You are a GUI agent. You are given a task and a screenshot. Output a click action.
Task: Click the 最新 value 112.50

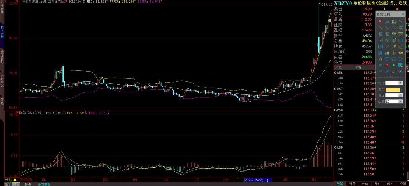pyautogui.click(x=366, y=20)
